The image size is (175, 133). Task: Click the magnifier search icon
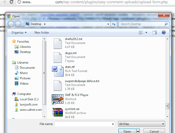pyautogui.click(x=166, y=24)
